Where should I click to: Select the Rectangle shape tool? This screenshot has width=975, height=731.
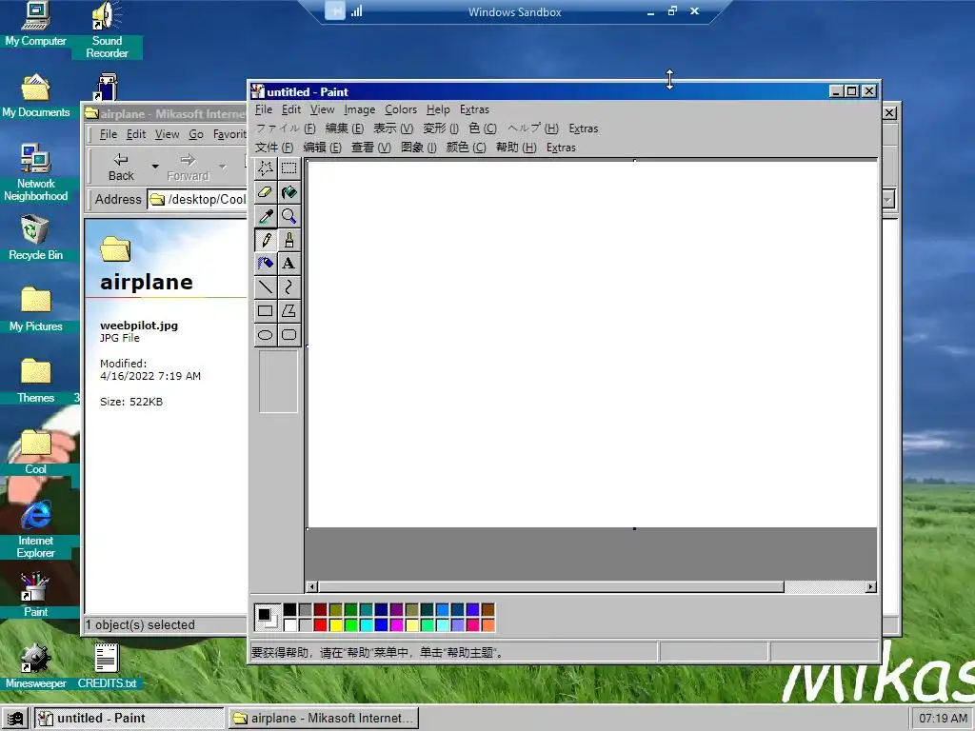click(x=266, y=311)
